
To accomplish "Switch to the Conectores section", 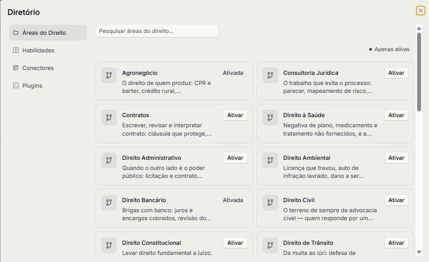I will coord(48,68).
